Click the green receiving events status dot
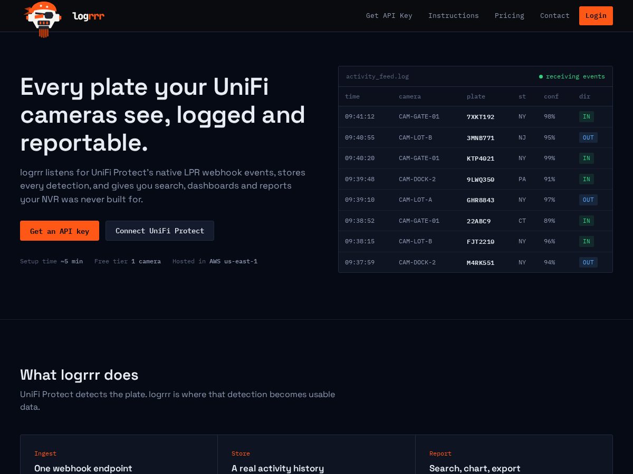Screen dimensions: 633x474 point(541,77)
